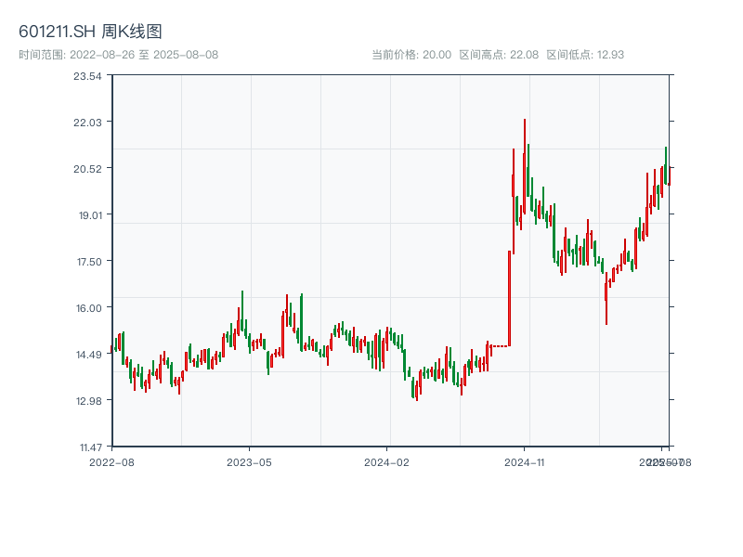This screenshot has width=743, height=557.
Task: Click the y-axis label 17.50
Action: (89, 262)
